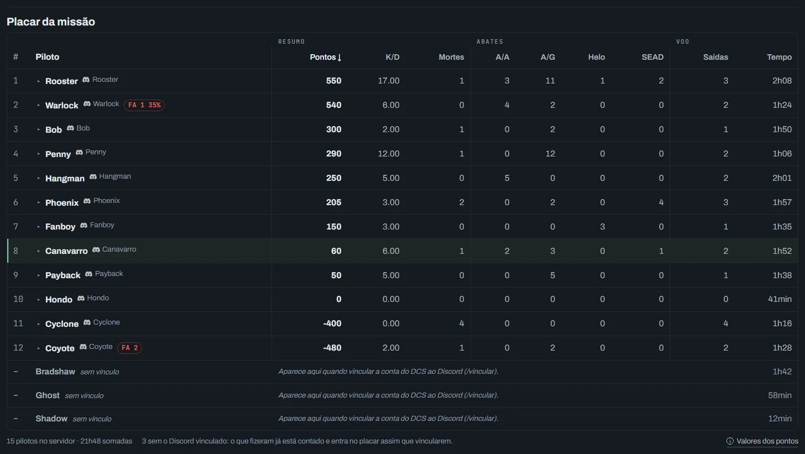Click the Discord icon in Warlock's row
This screenshot has width=805, height=454.
87,104
